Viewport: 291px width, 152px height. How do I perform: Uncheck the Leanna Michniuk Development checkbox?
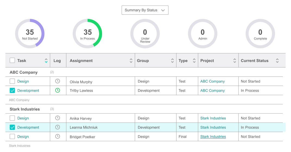[x=12, y=127]
